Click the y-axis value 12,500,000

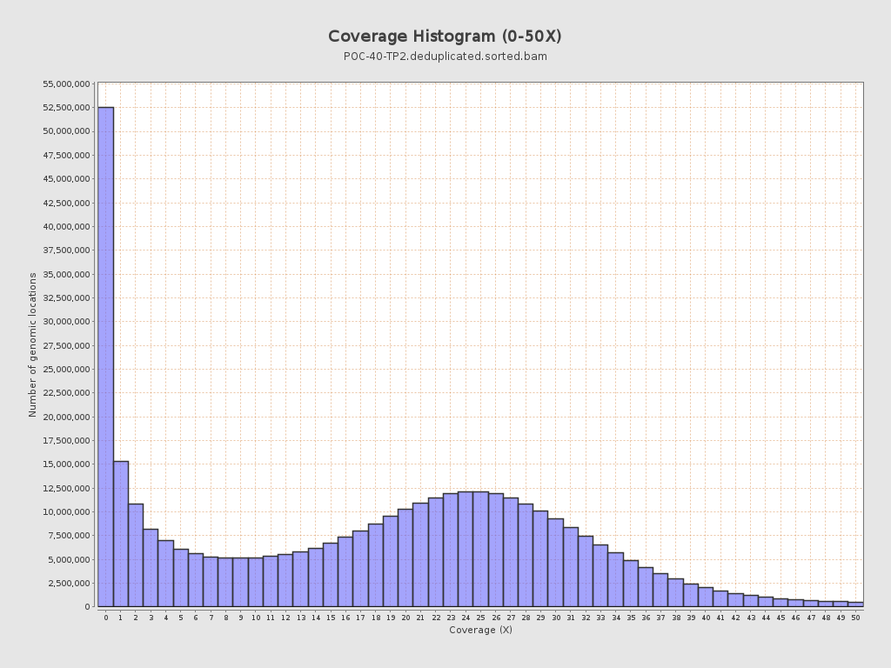[66, 489]
